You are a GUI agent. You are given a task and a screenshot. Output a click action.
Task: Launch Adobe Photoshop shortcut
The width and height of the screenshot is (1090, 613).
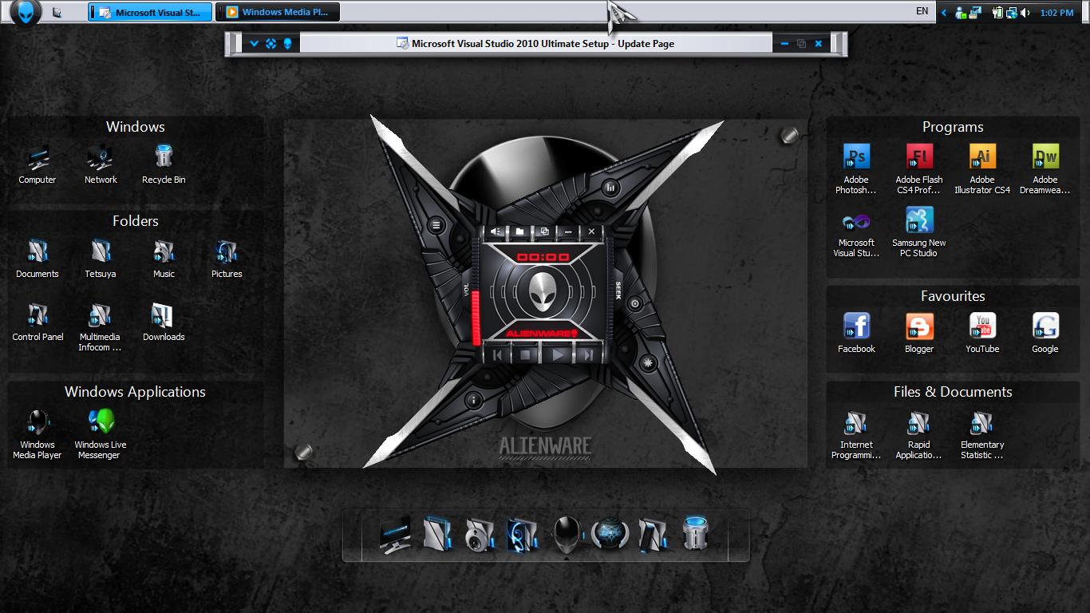pos(856,169)
